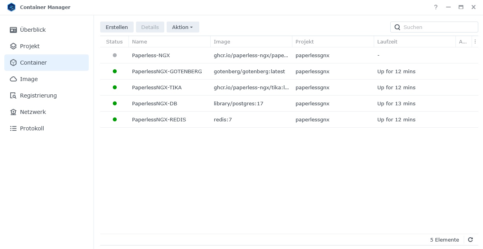Click paperlessgnx project in PaperlessNGX-TIKA row
The width and height of the screenshot is (483, 249).
click(x=312, y=87)
